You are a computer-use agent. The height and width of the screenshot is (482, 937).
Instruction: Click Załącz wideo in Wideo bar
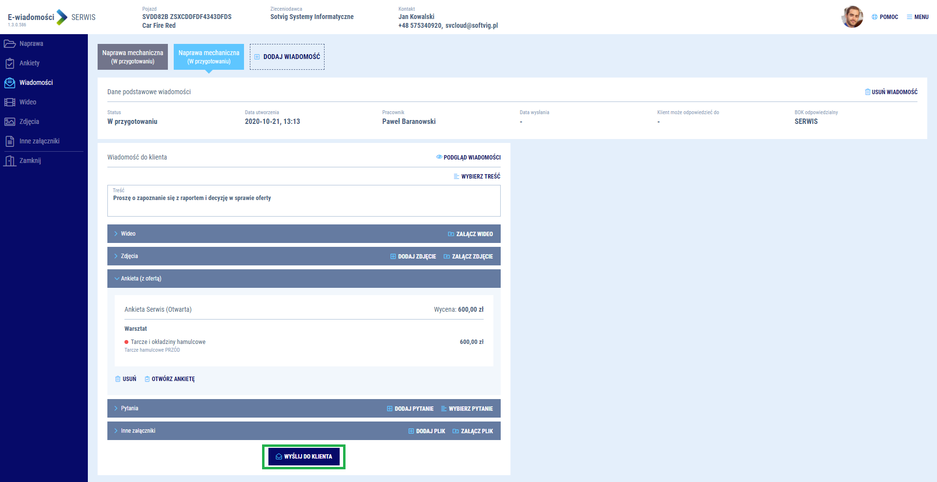point(470,234)
